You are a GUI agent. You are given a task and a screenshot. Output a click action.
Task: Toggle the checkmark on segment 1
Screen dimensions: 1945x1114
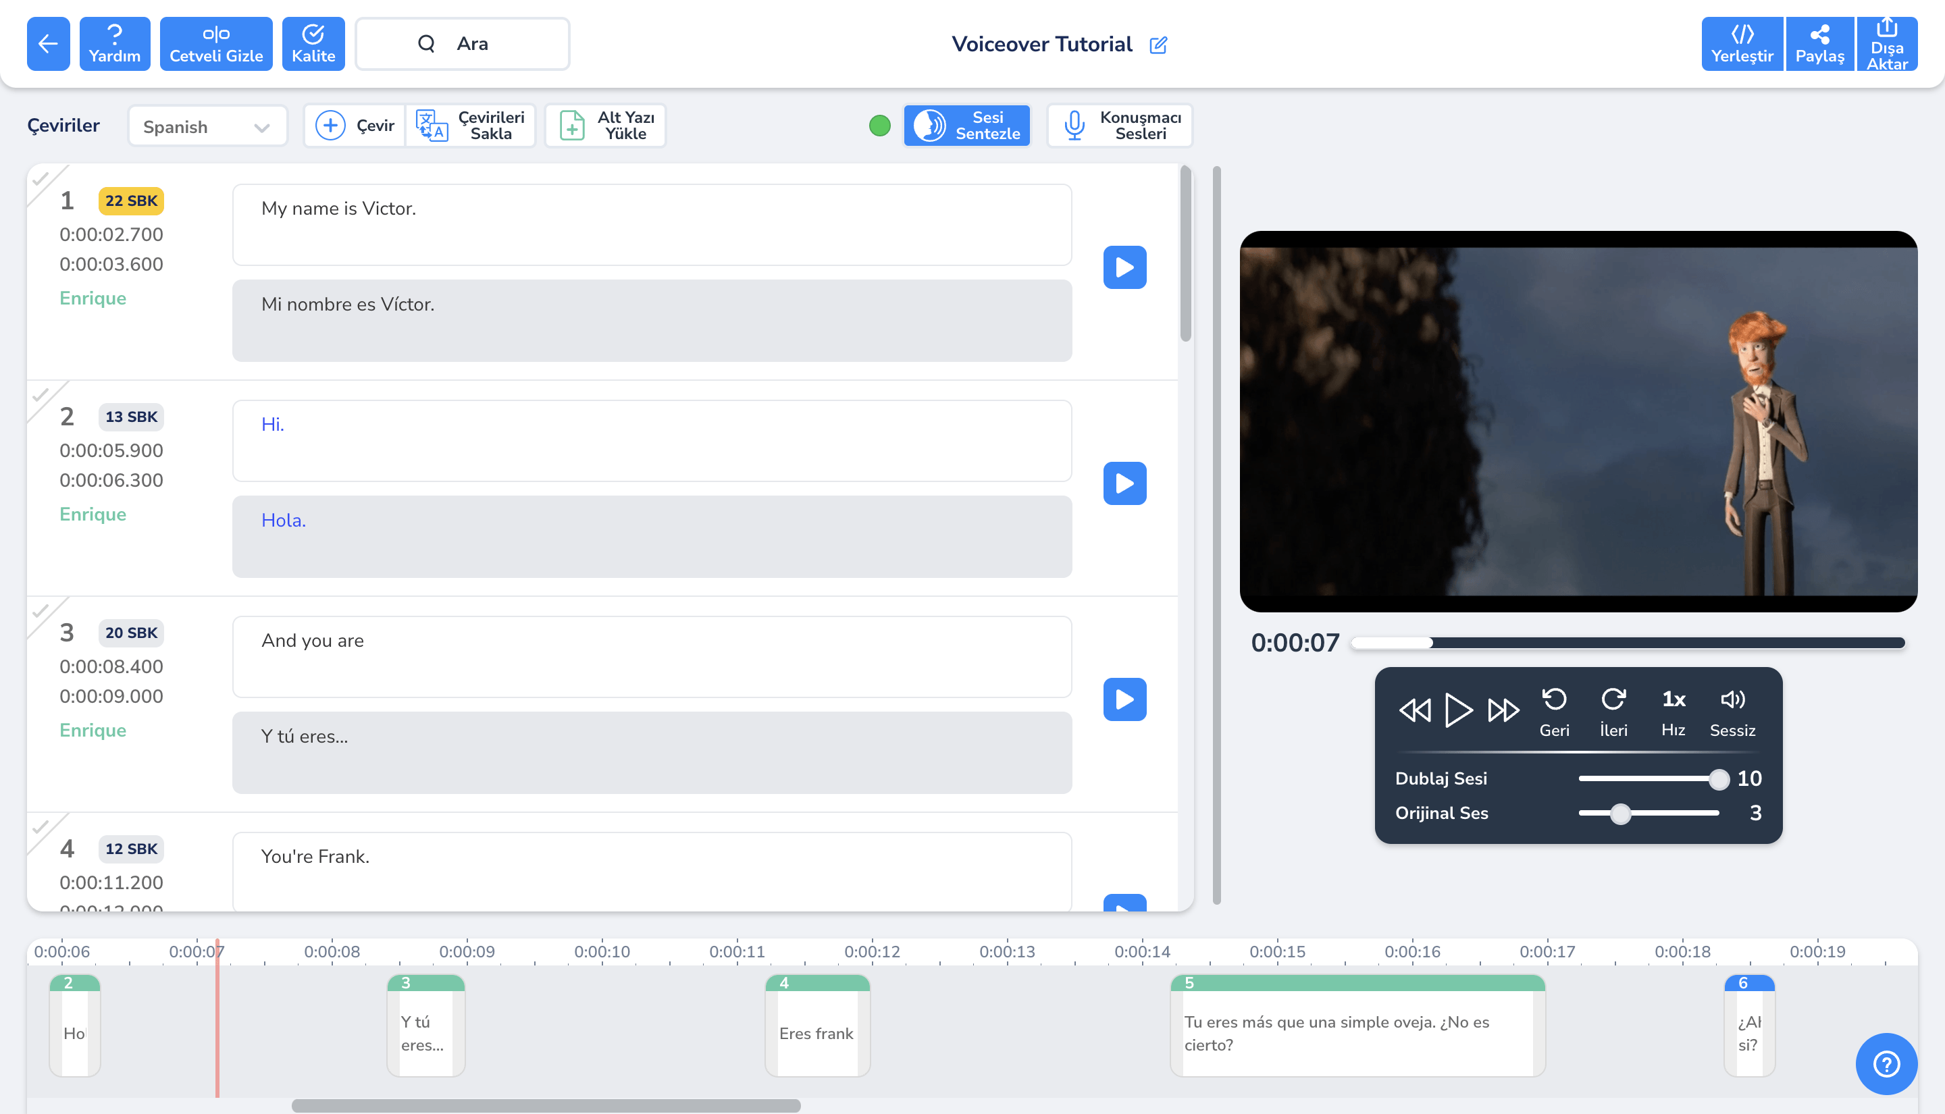click(x=41, y=179)
